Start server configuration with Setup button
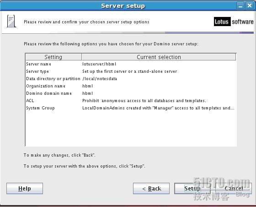Image resolution: width=256 pixels, height=207 pixels. [x=192, y=188]
